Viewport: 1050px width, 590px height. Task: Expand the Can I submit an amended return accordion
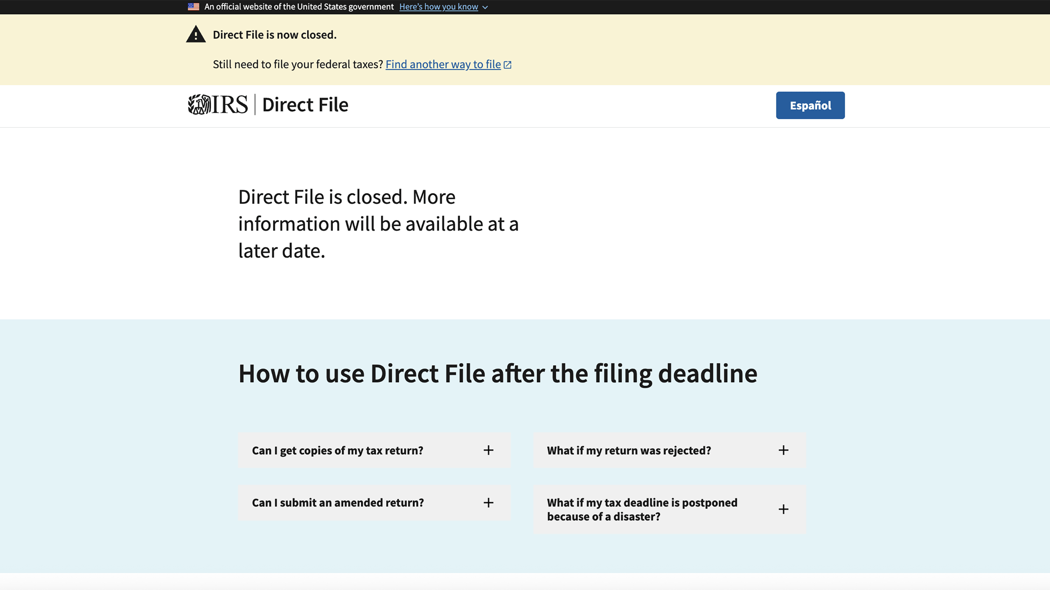coord(373,503)
